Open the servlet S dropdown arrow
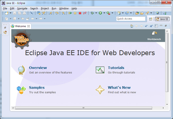The height and width of the screenshot is (119, 173). [131, 13]
